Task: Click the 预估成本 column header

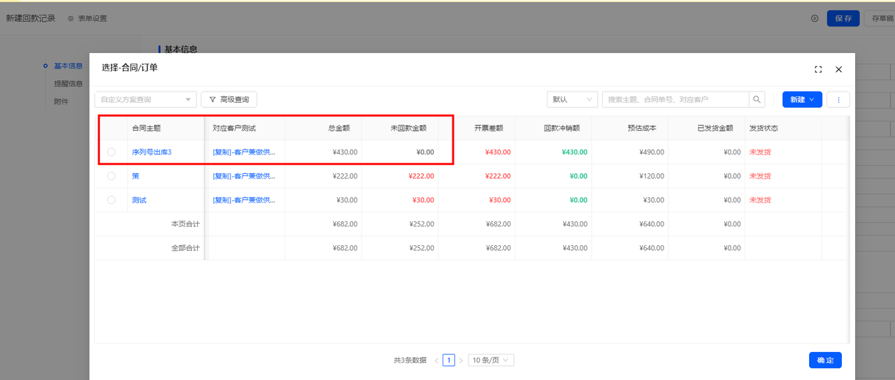Action: coord(643,129)
